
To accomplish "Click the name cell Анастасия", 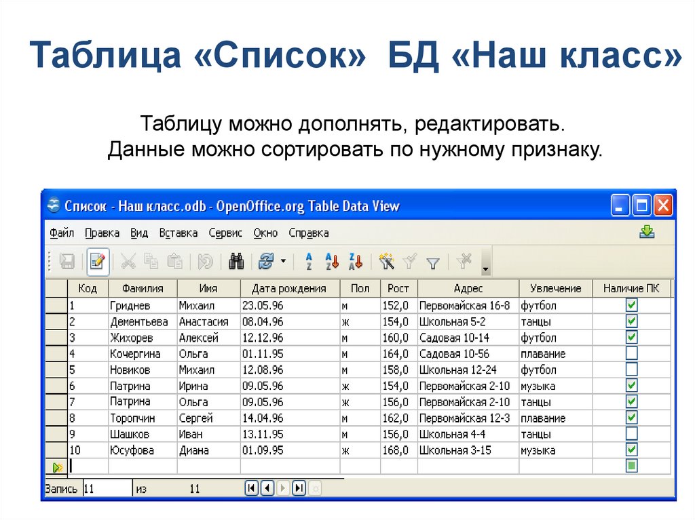I will pyautogui.click(x=209, y=321).
